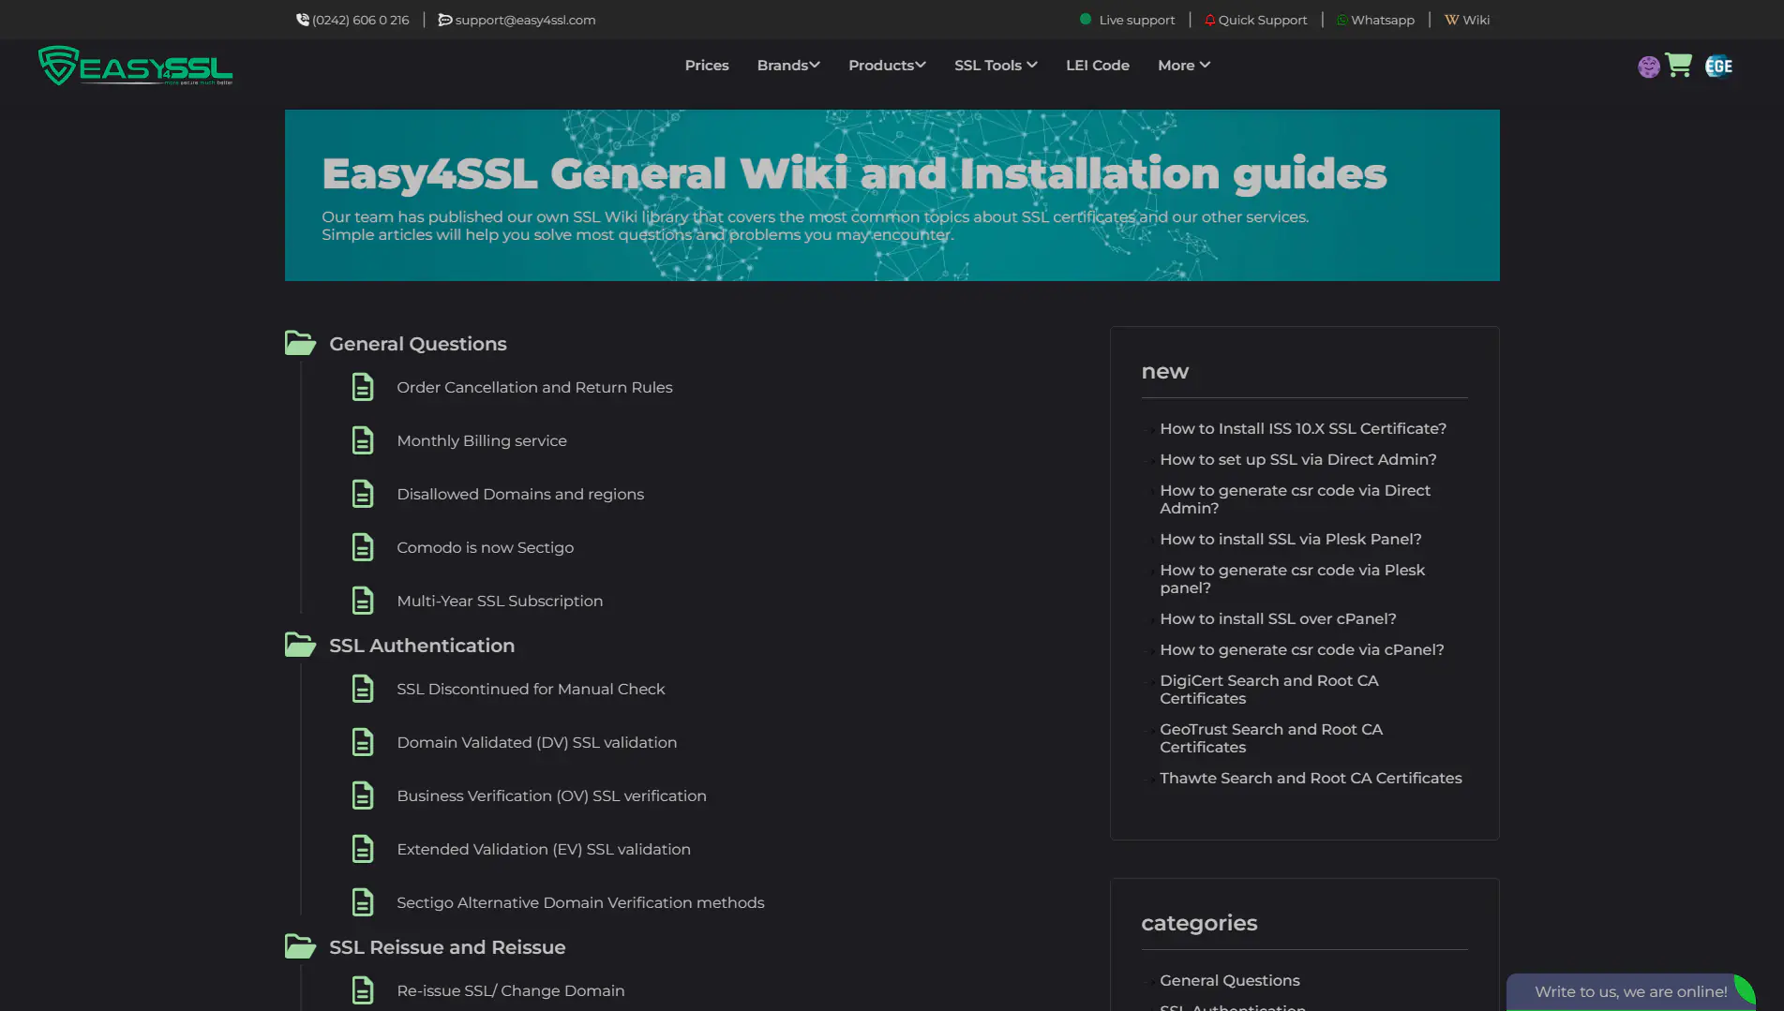The image size is (1784, 1011).
Task: Open the LEI Code menu item
Action: (1097, 65)
